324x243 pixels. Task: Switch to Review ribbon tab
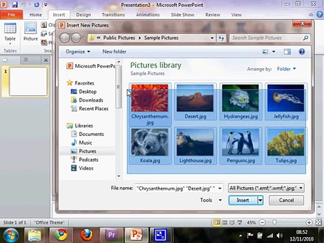point(213,15)
